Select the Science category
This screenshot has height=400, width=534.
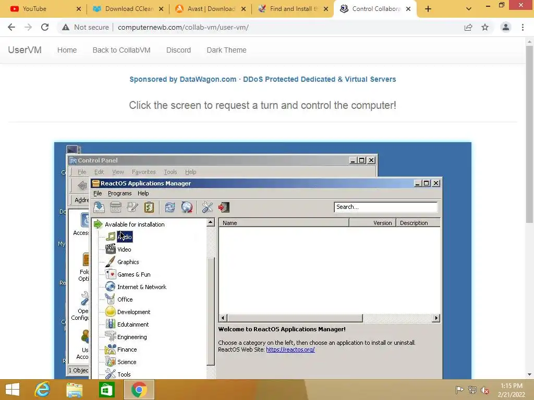(x=127, y=362)
